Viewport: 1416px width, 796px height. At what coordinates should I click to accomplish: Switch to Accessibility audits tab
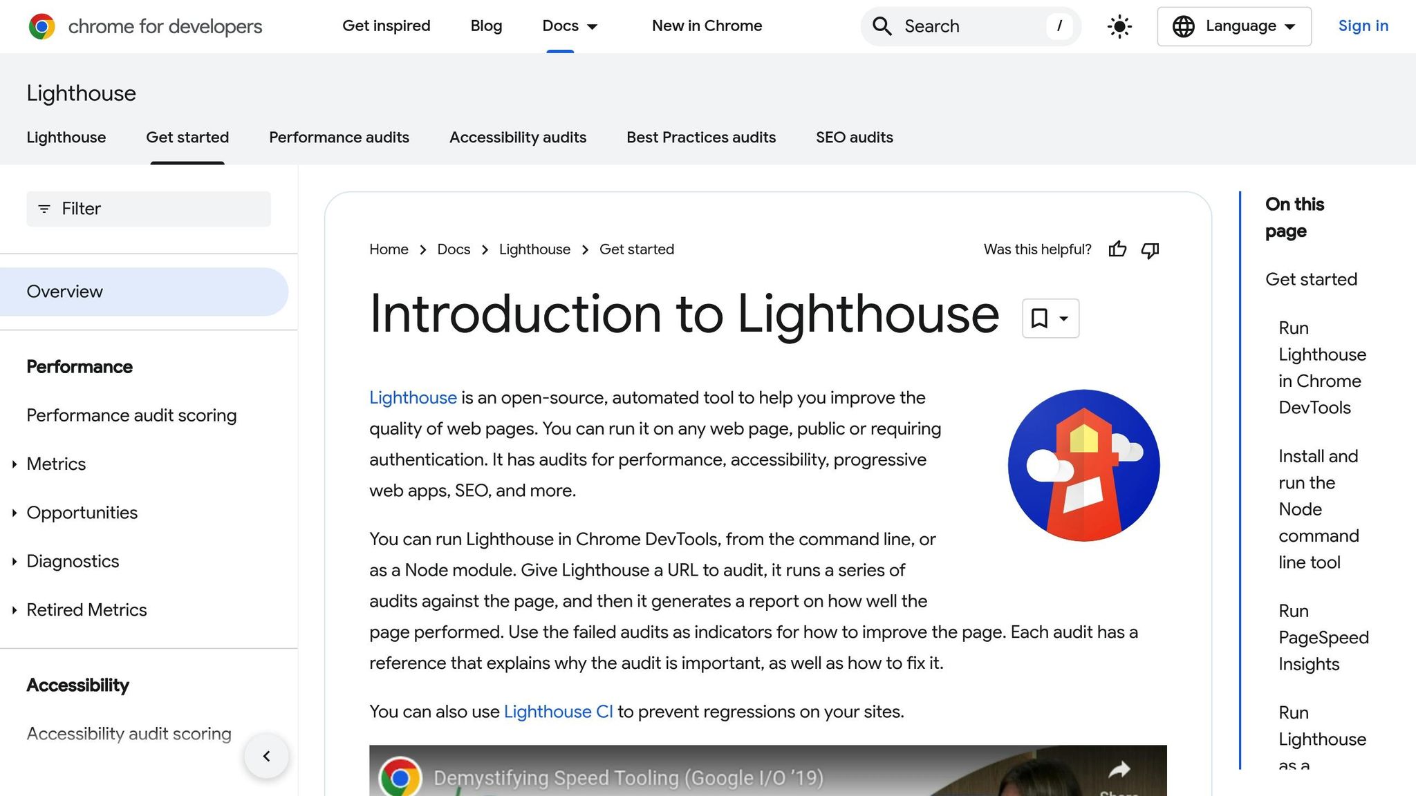tap(518, 138)
